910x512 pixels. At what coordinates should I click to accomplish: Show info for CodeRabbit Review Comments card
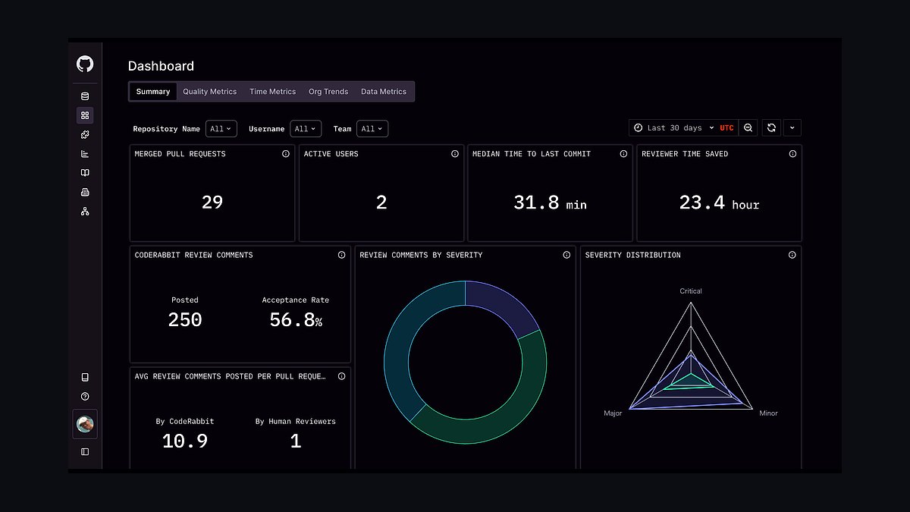pos(341,255)
